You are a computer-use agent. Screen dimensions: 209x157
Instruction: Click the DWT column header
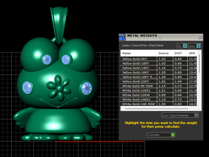(x=180, y=53)
